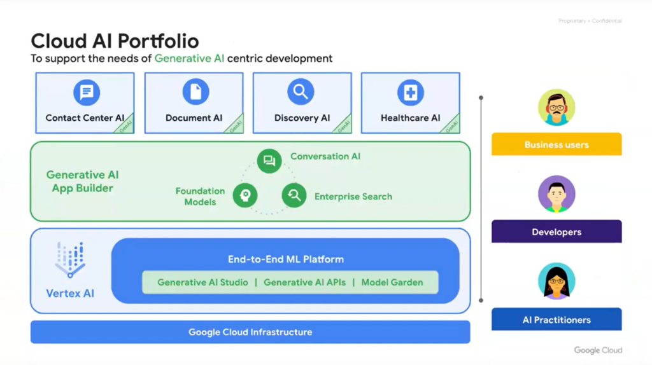The width and height of the screenshot is (652, 365).
Task: Click the Contact Center AI chat icon
Action: pos(87,92)
